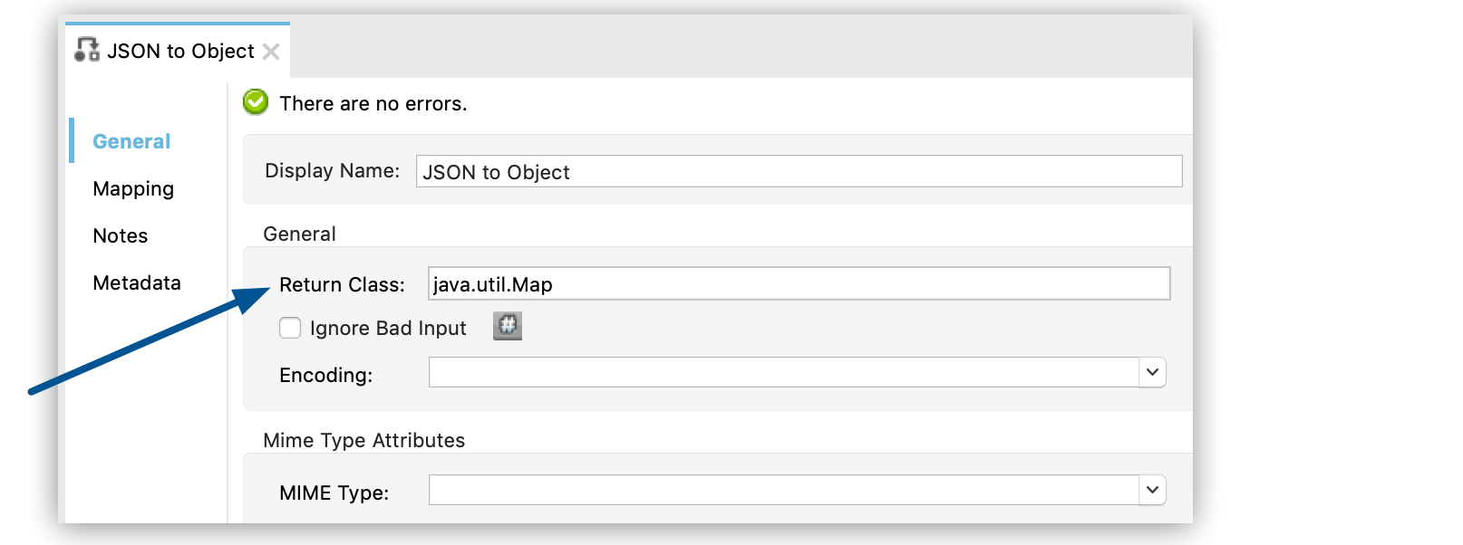Click the Return Class field showing java.util.Map

pos(798,283)
